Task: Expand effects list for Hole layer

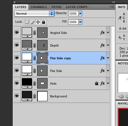Action: (x=108, y=83)
